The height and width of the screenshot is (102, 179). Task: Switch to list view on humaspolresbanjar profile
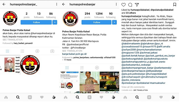click(82, 68)
